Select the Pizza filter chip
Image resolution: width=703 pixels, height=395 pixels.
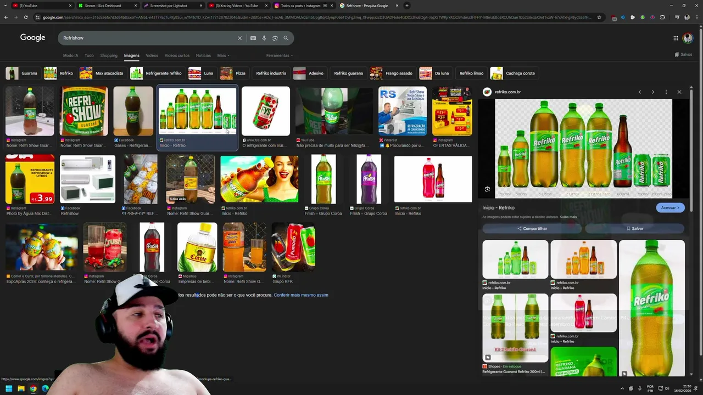[x=233, y=73]
